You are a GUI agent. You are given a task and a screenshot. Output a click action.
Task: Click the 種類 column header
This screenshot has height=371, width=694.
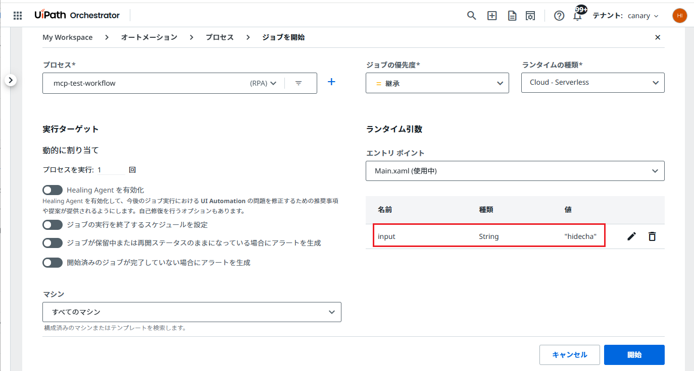486,210
